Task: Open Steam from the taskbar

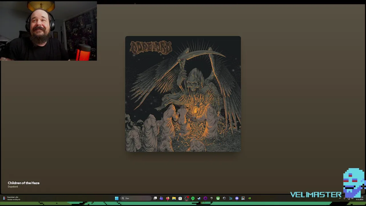Action: 199,198
